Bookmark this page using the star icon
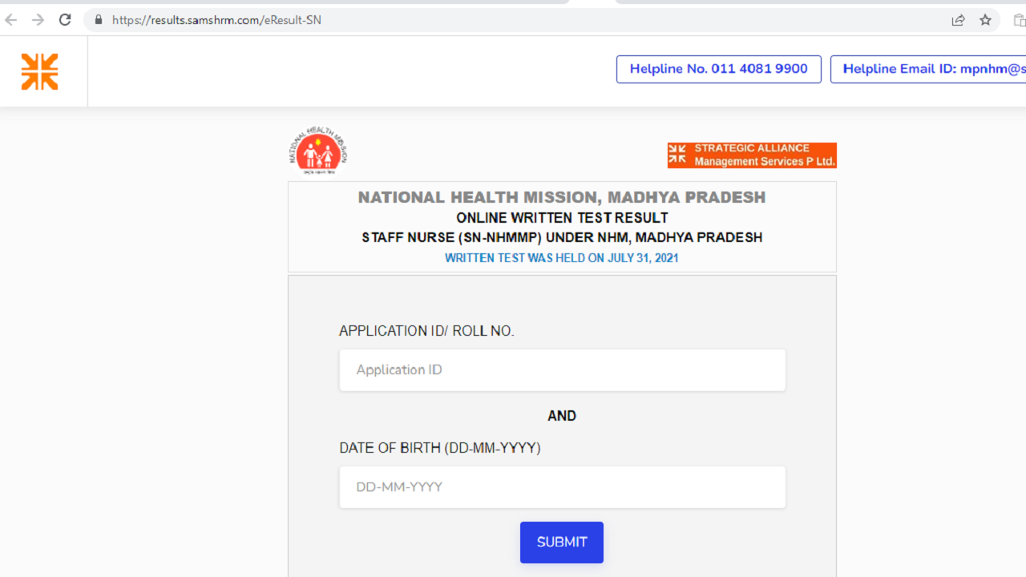1026x577 pixels. point(984,20)
